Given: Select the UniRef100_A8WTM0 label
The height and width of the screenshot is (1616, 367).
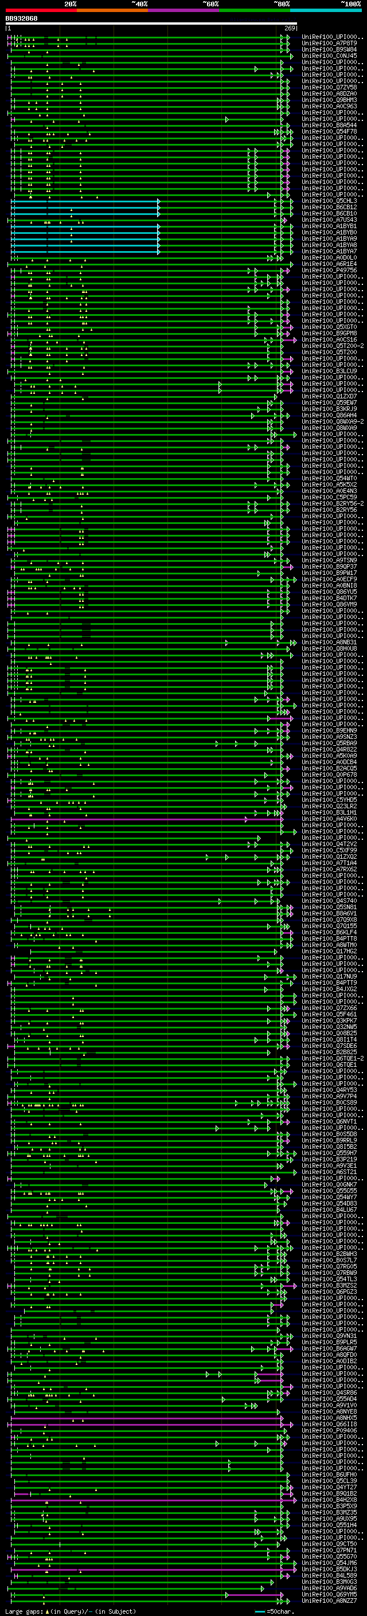Looking at the screenshot, I should pyautogui.click(x=329, y=945).
